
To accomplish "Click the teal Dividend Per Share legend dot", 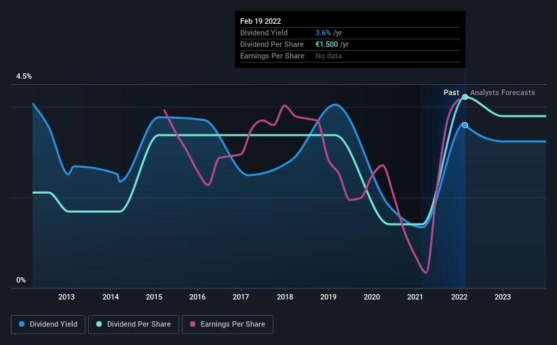I will (99, 324).
